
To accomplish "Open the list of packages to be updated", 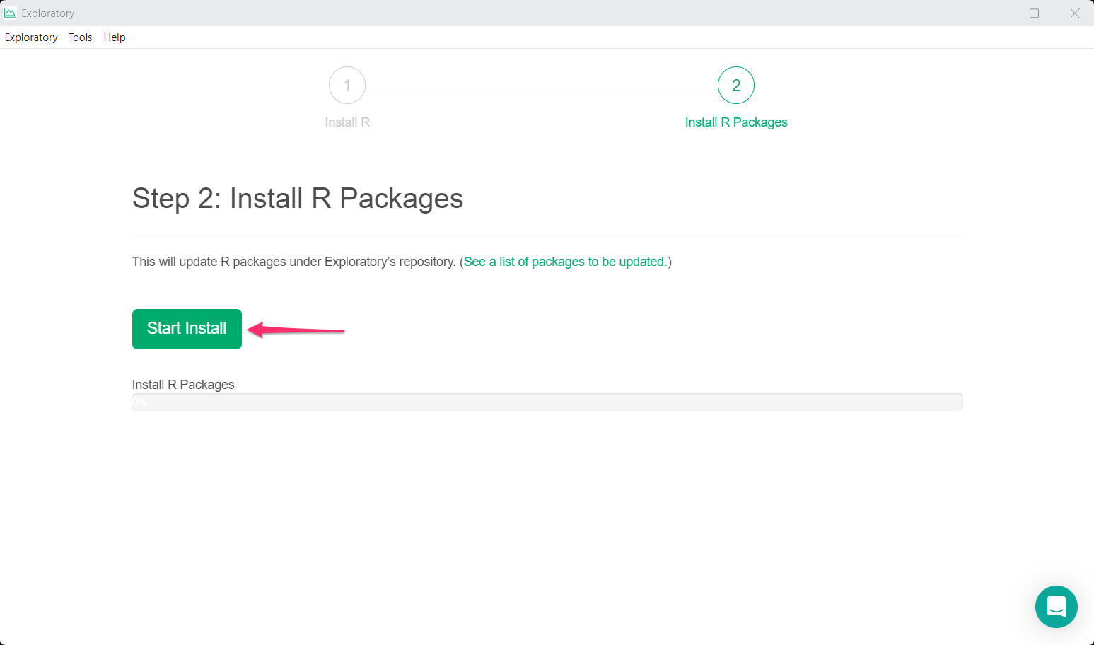I will point(564,262).
